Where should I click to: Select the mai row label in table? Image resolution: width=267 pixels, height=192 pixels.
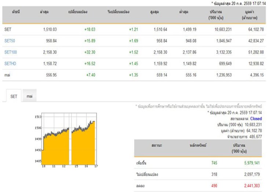(7, 75)
